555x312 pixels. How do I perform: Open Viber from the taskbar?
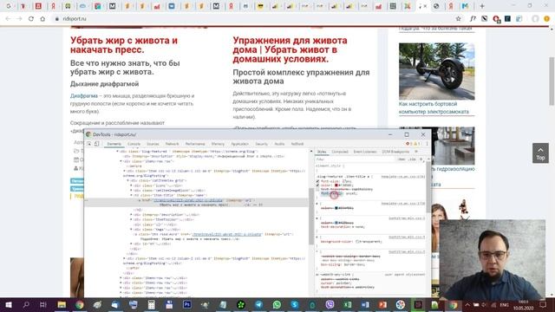point(330,305)
